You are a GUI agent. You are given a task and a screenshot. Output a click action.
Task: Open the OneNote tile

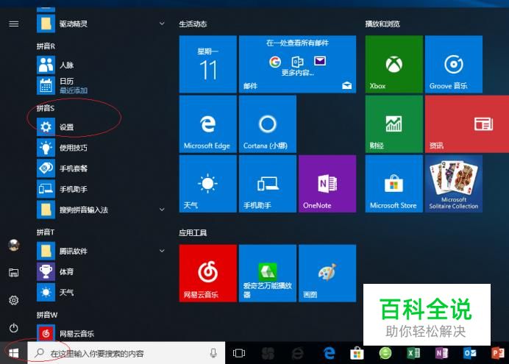coord(327,184)
